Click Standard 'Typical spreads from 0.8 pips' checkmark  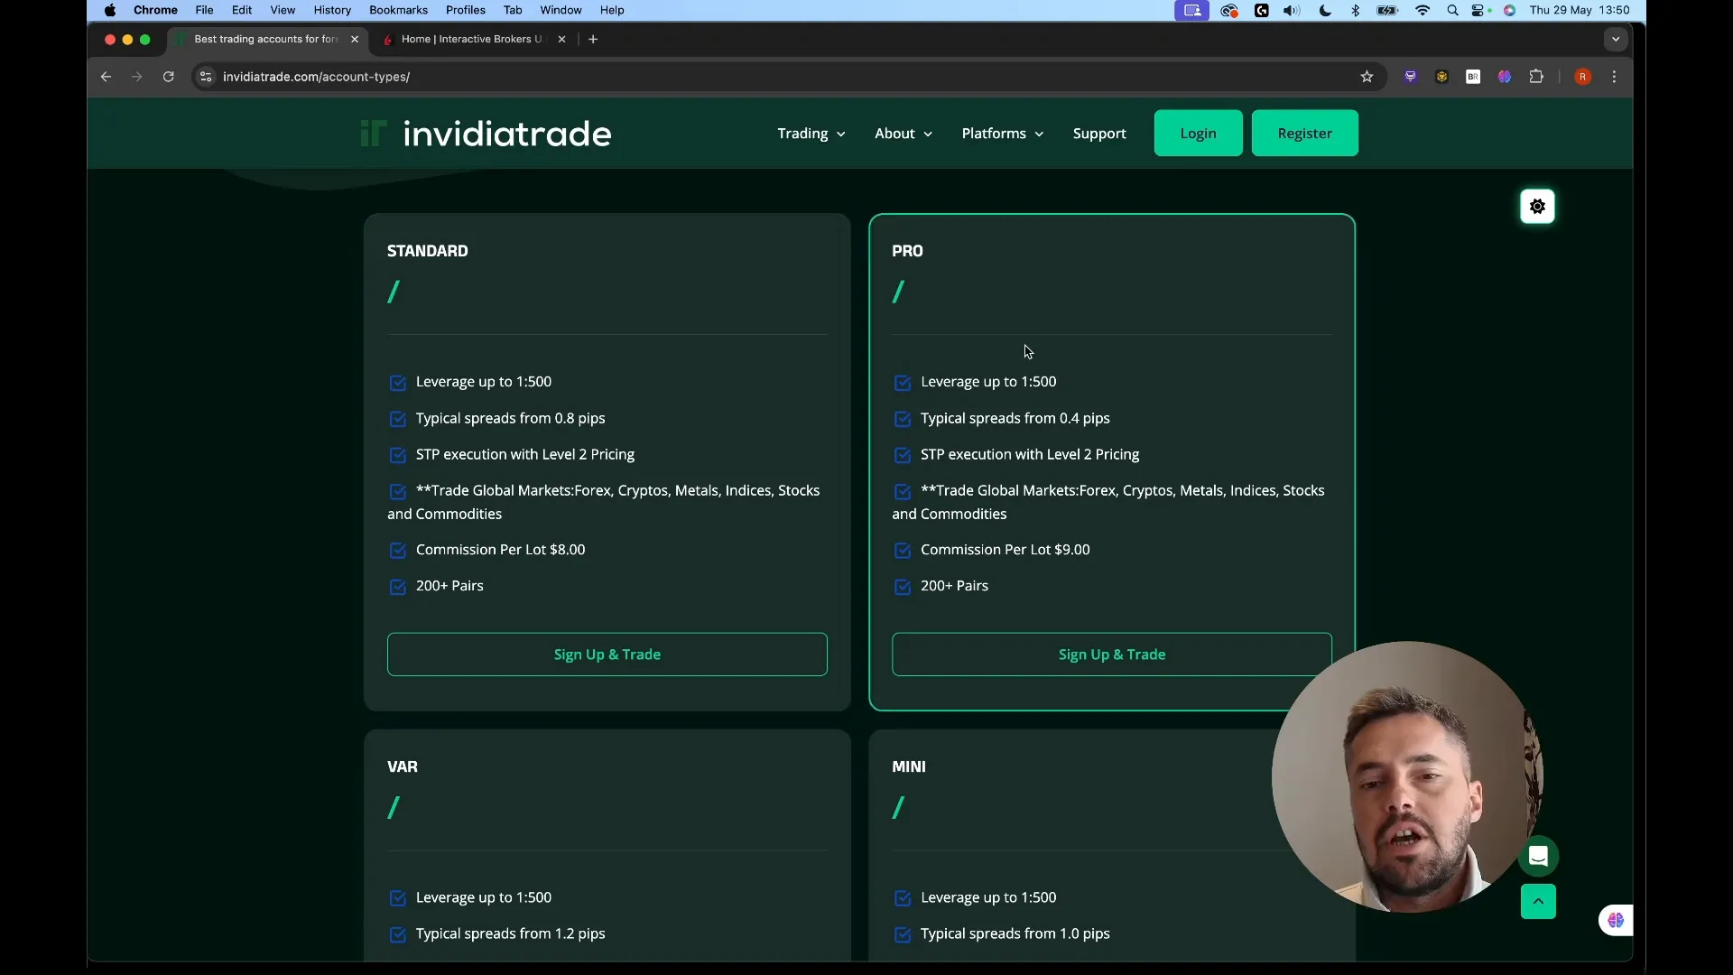[x=397, y=419]
